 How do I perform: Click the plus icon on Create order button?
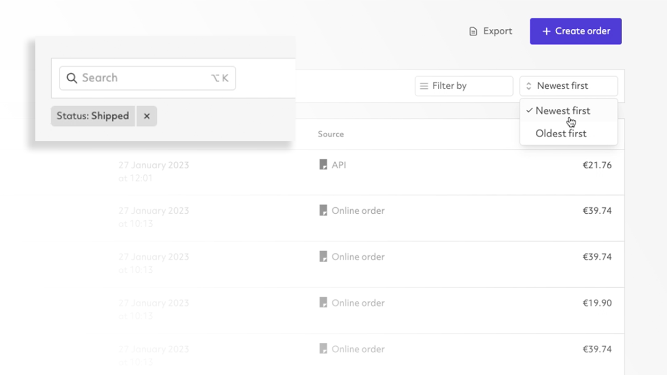tap(546, 31)
